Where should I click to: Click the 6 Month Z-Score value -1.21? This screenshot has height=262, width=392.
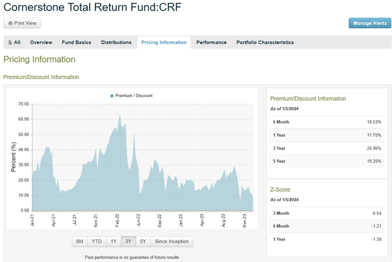[377, 226]
